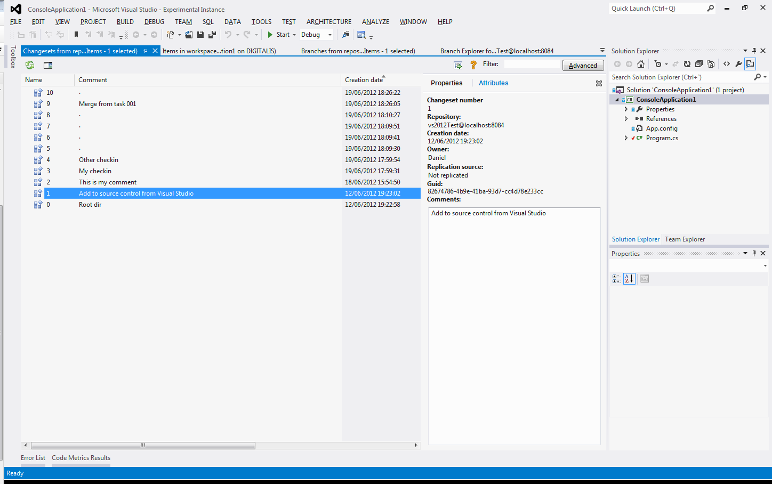Refresh the changesets list
The height and width of the screenshot is (484, 772).
click(x=30, y=64)
